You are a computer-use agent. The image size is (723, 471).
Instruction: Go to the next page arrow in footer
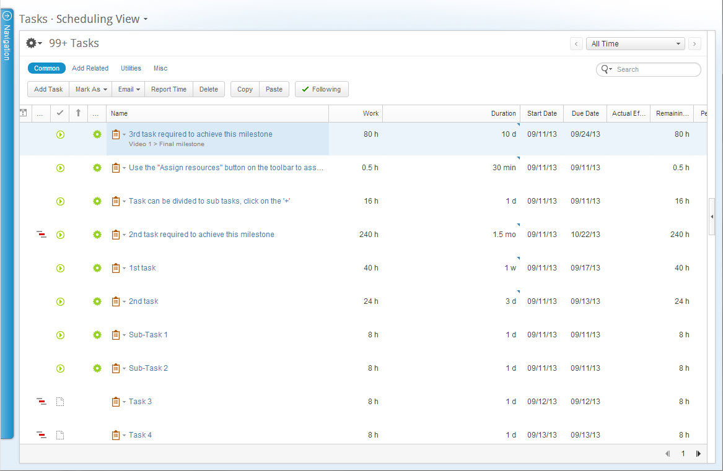coord(698,454)
